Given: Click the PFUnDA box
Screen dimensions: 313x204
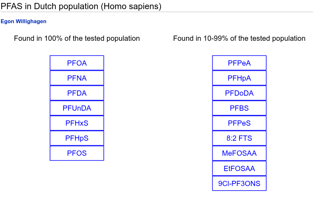Looking at the screenshot, I should coord(77,108).
